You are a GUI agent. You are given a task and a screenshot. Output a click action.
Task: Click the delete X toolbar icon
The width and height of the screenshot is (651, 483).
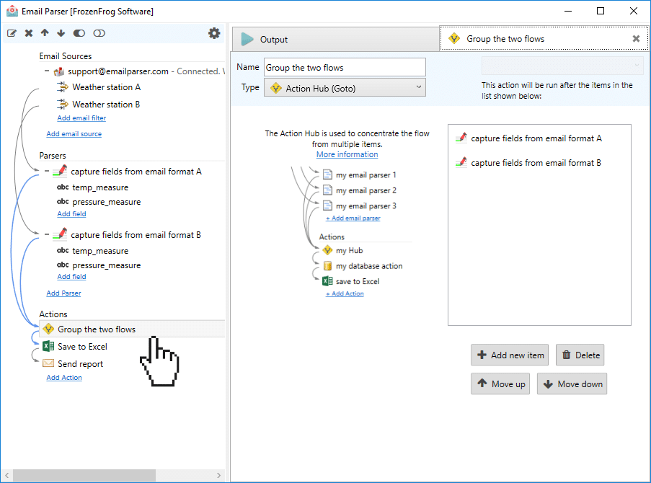29,33
